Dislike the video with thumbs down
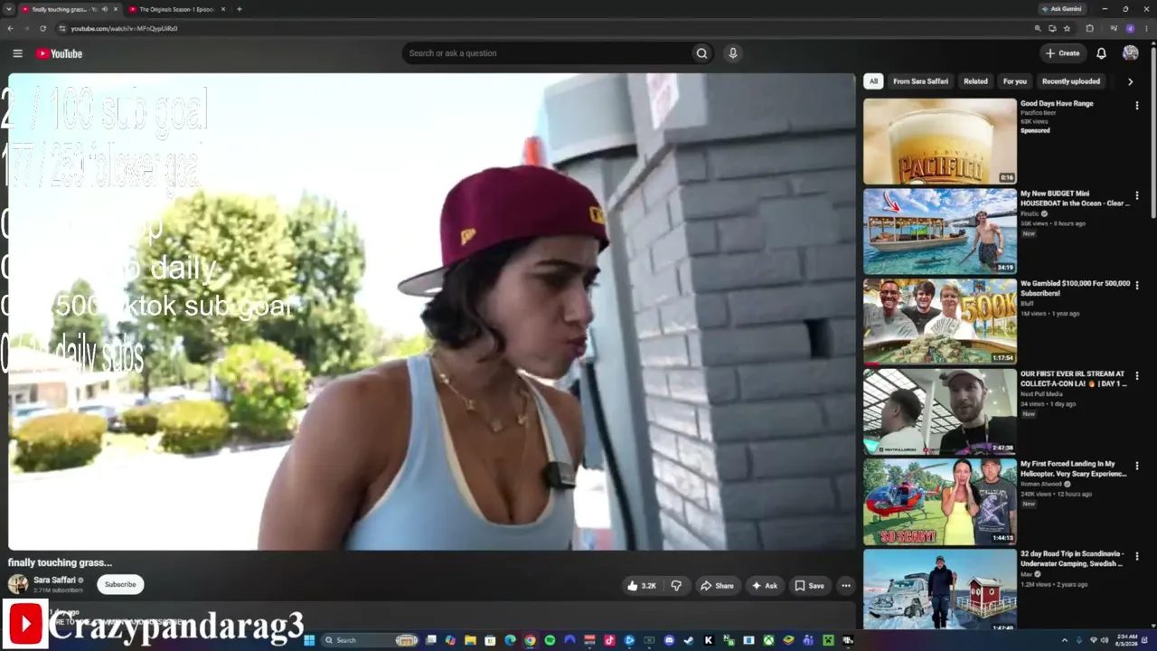 (x=676, y=586)
